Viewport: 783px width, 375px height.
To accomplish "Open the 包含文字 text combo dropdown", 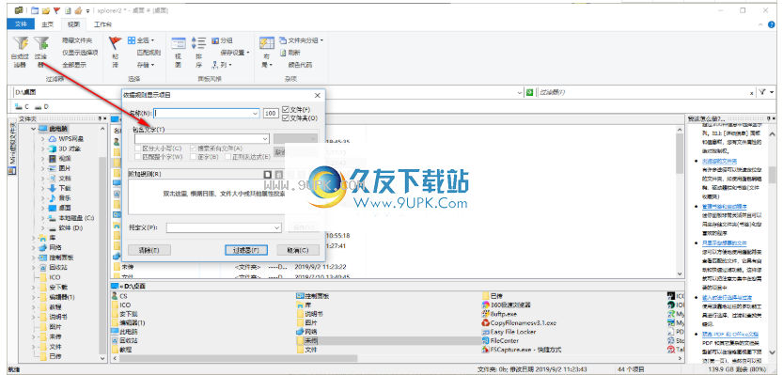I will pyautogui.click(x=265, y=138).
